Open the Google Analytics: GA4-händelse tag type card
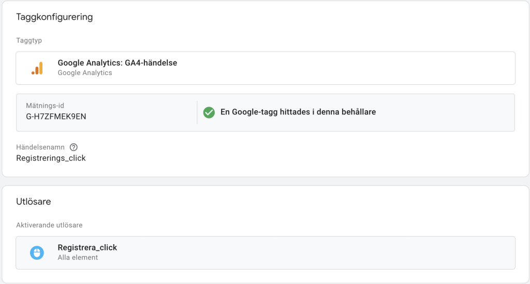This screenshot has height=284, width=530. (266, 68)
